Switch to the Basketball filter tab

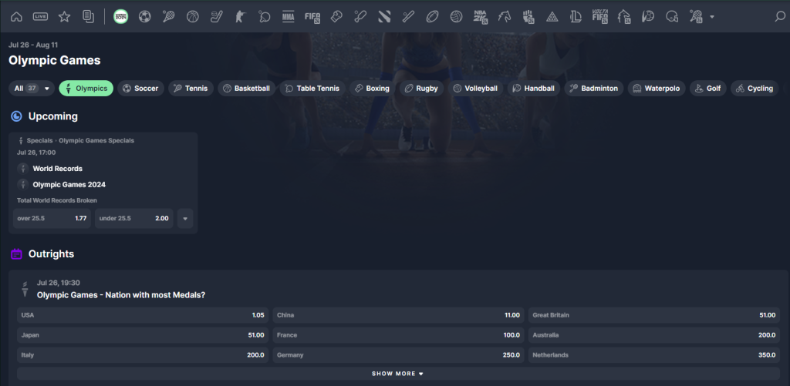pos(247,88)
